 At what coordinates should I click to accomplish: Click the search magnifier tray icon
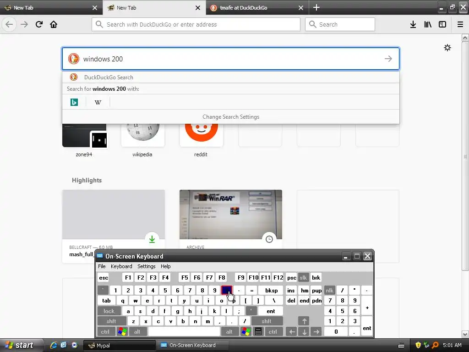point(436,345)
